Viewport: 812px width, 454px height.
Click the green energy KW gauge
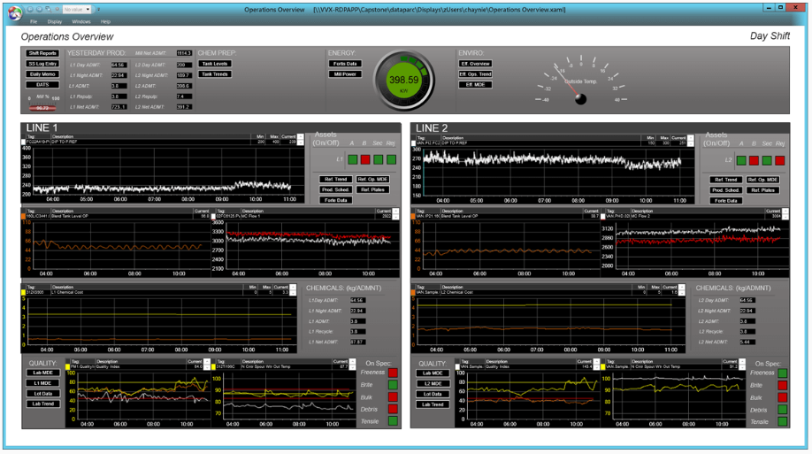[x=404, y=81]
